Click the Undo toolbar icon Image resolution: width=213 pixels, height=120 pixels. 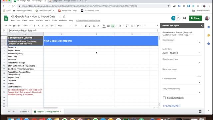pos(6,26)
